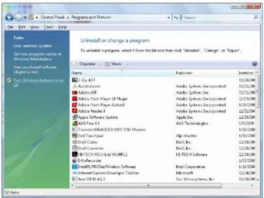Click the AVG Technologies publisher cell

192,123
